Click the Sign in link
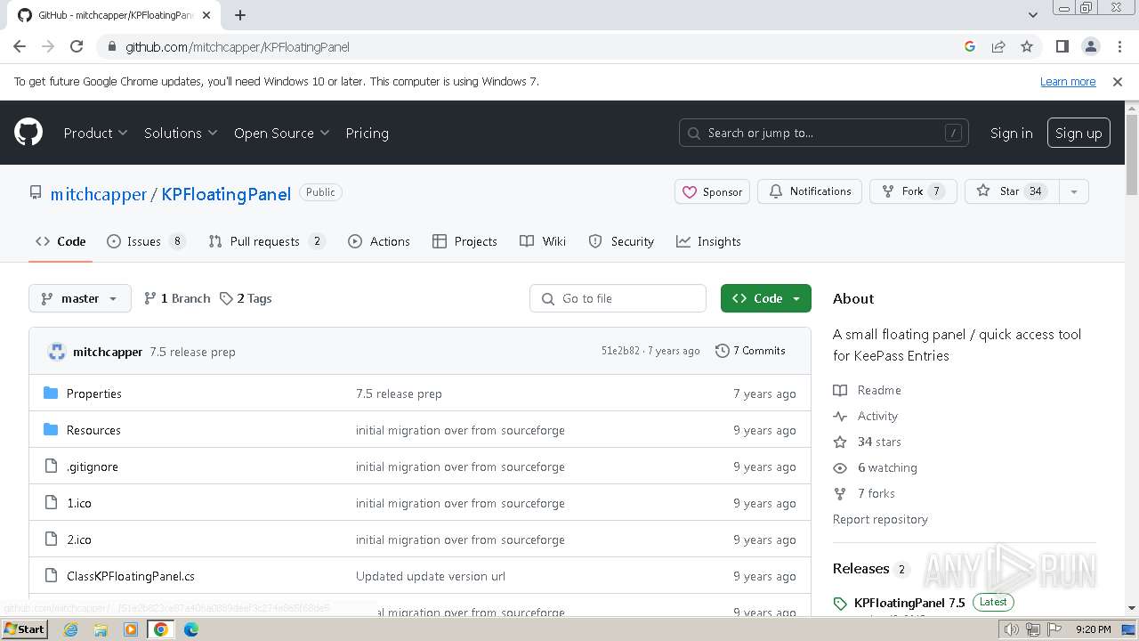The image size is (1139, 641). [1012, 133]
